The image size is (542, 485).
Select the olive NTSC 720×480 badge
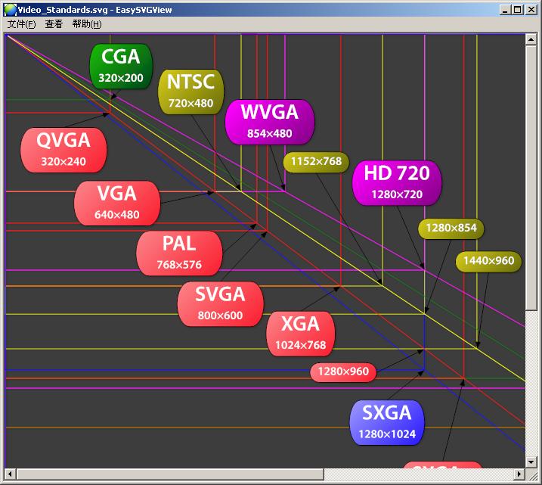click(x=190, y=91)
